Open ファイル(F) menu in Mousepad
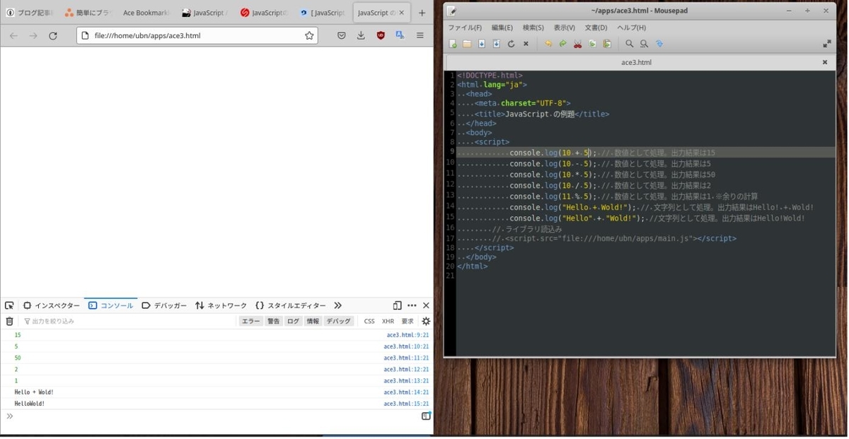Viewport: 849px width, 439px height. tap(465, 28)
